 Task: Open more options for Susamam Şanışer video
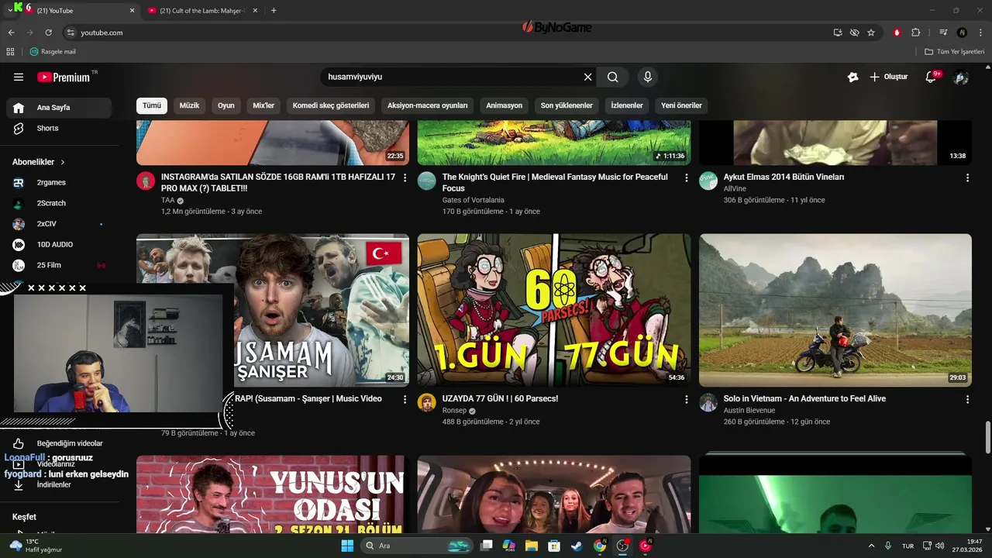click(405, 399)
